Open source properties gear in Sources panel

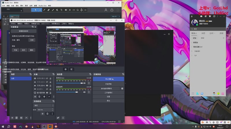click(x=44, y=97)
